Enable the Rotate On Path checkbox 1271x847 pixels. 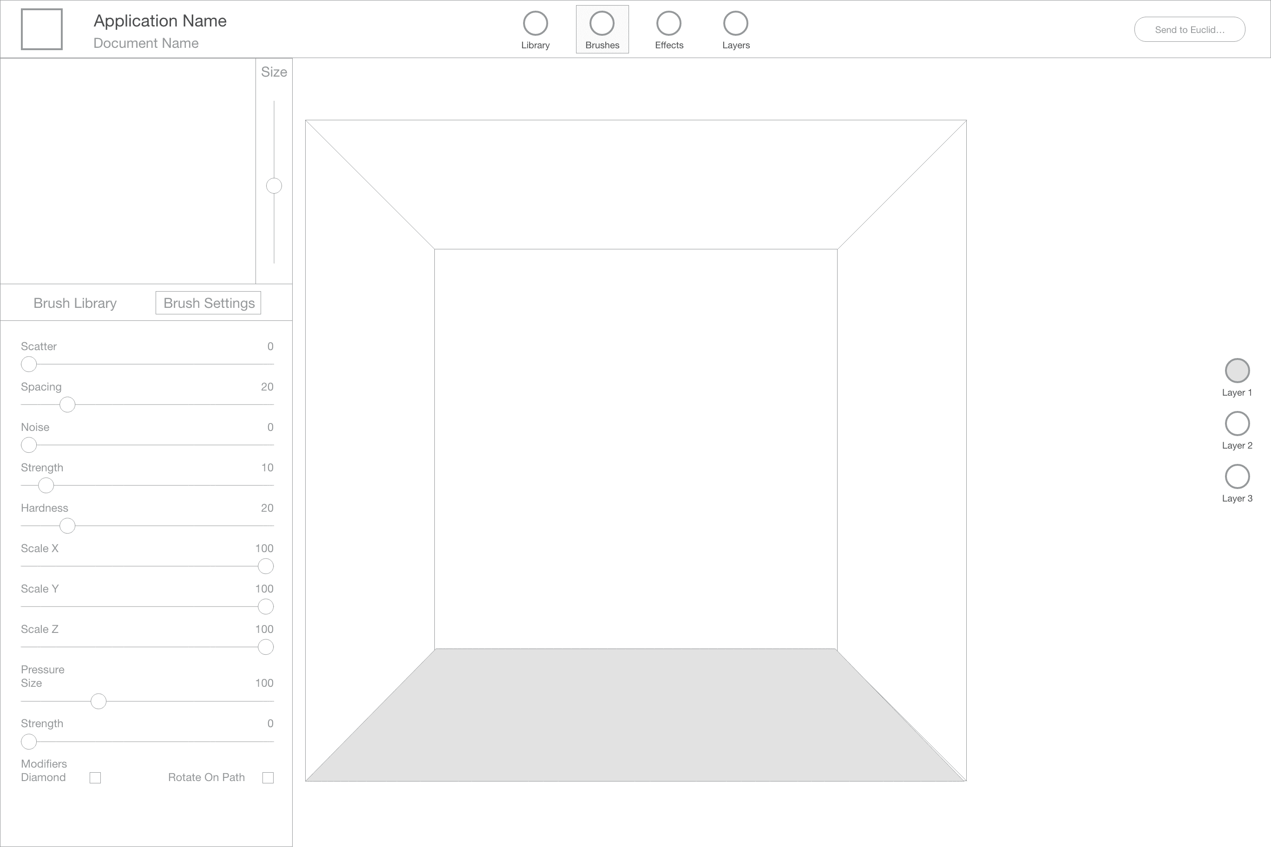click(x=268, y=778)
